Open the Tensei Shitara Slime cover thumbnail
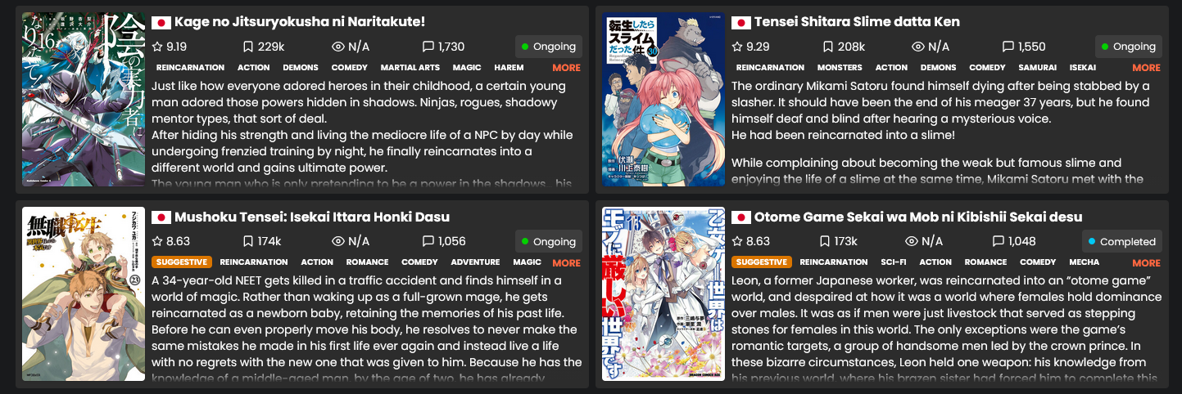1182x394 pixels. (x=663, y=99)
